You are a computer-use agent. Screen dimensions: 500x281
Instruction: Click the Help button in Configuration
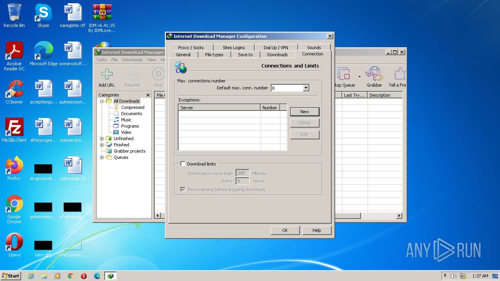click(316, 230)
